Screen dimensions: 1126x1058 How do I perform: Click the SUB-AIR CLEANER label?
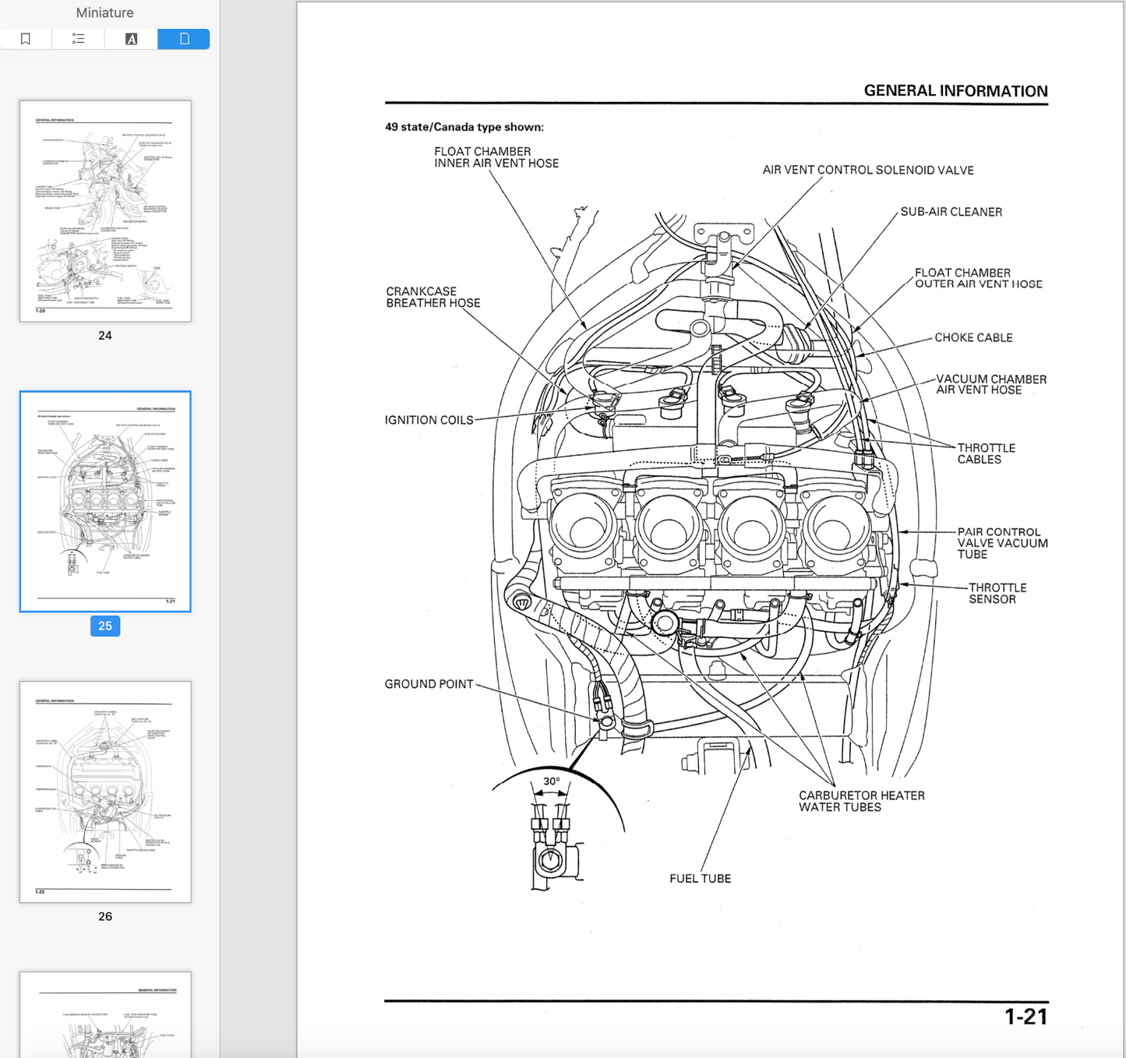coord(951,212)
